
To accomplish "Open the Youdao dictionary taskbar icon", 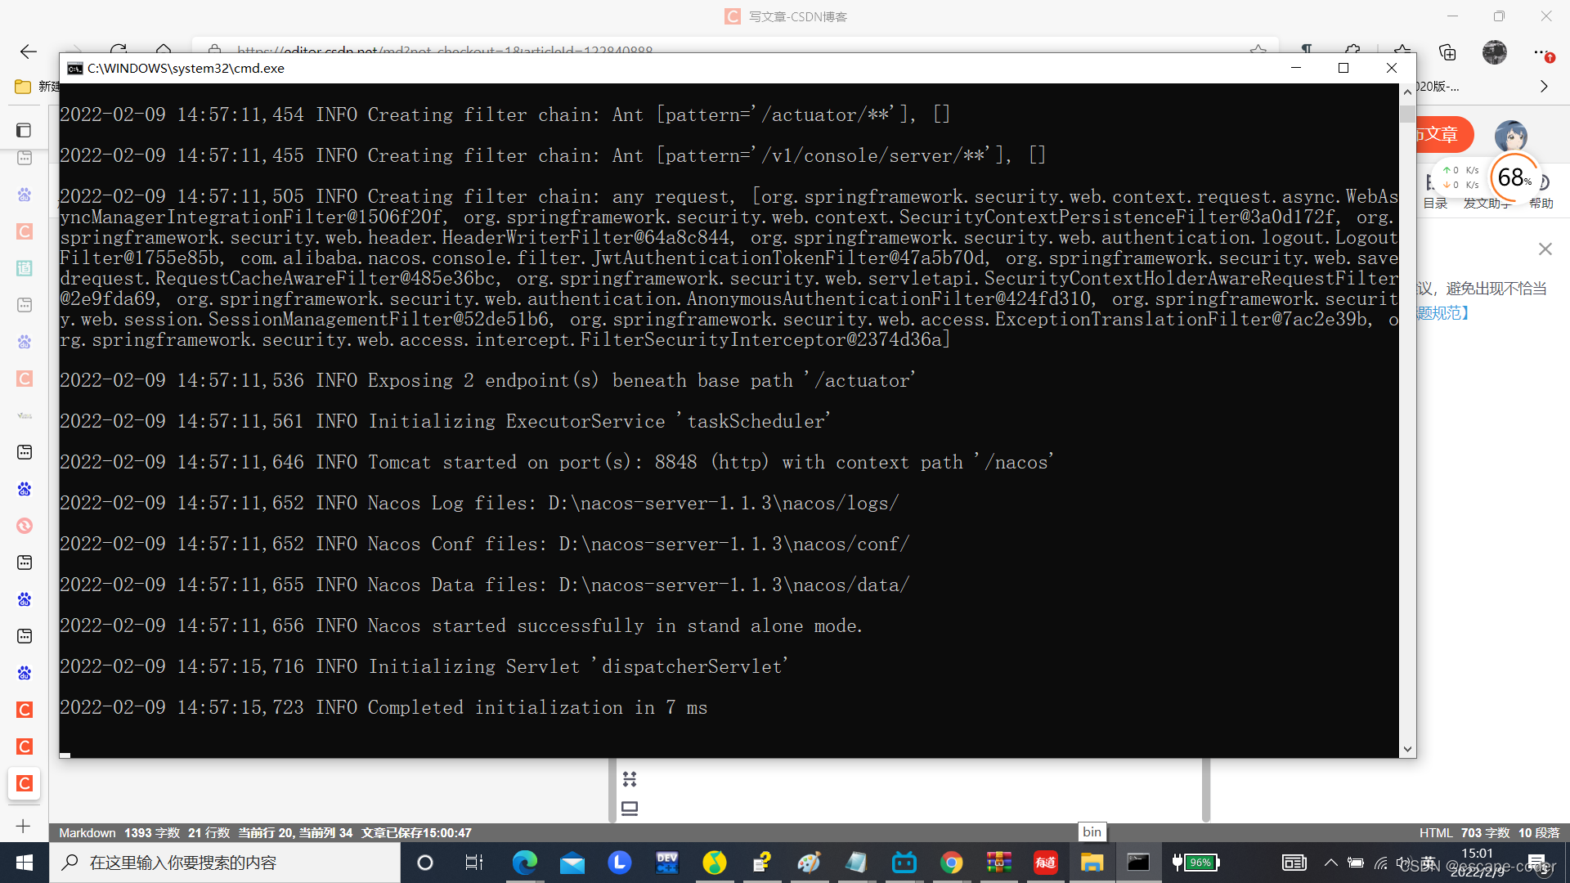I will 1045,862.
